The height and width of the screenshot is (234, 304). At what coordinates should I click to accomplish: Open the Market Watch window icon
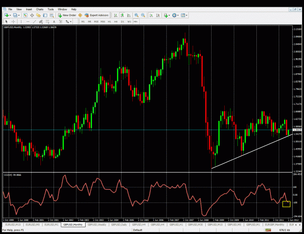click(x=25, y=15)
